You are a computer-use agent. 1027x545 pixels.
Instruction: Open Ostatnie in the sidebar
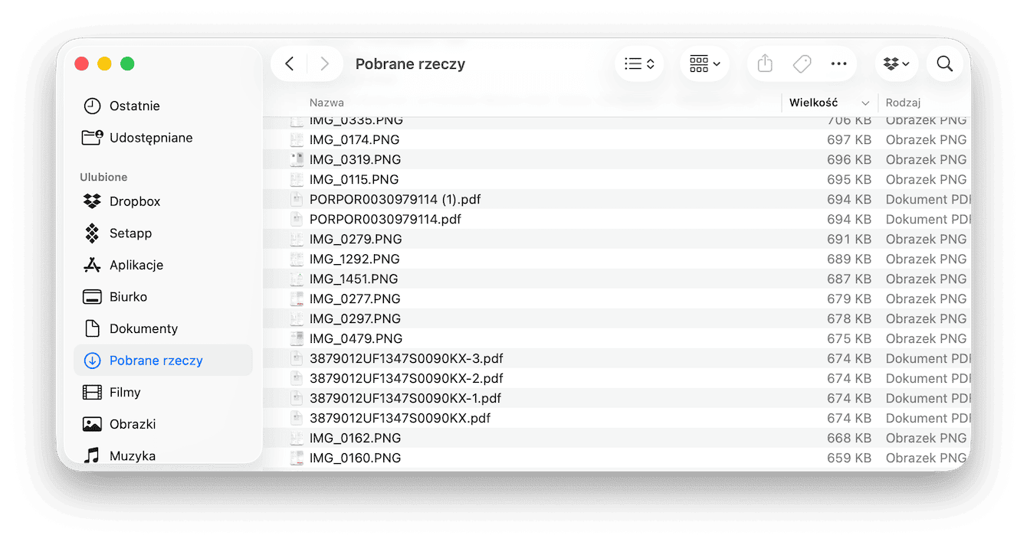[163, 106]
